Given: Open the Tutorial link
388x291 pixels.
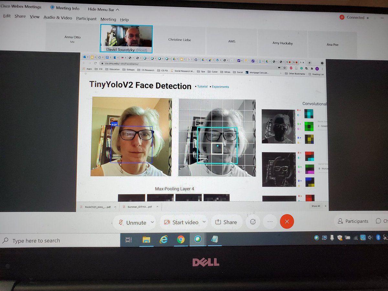Looking at the screenshot, I should tap(202, 87).
